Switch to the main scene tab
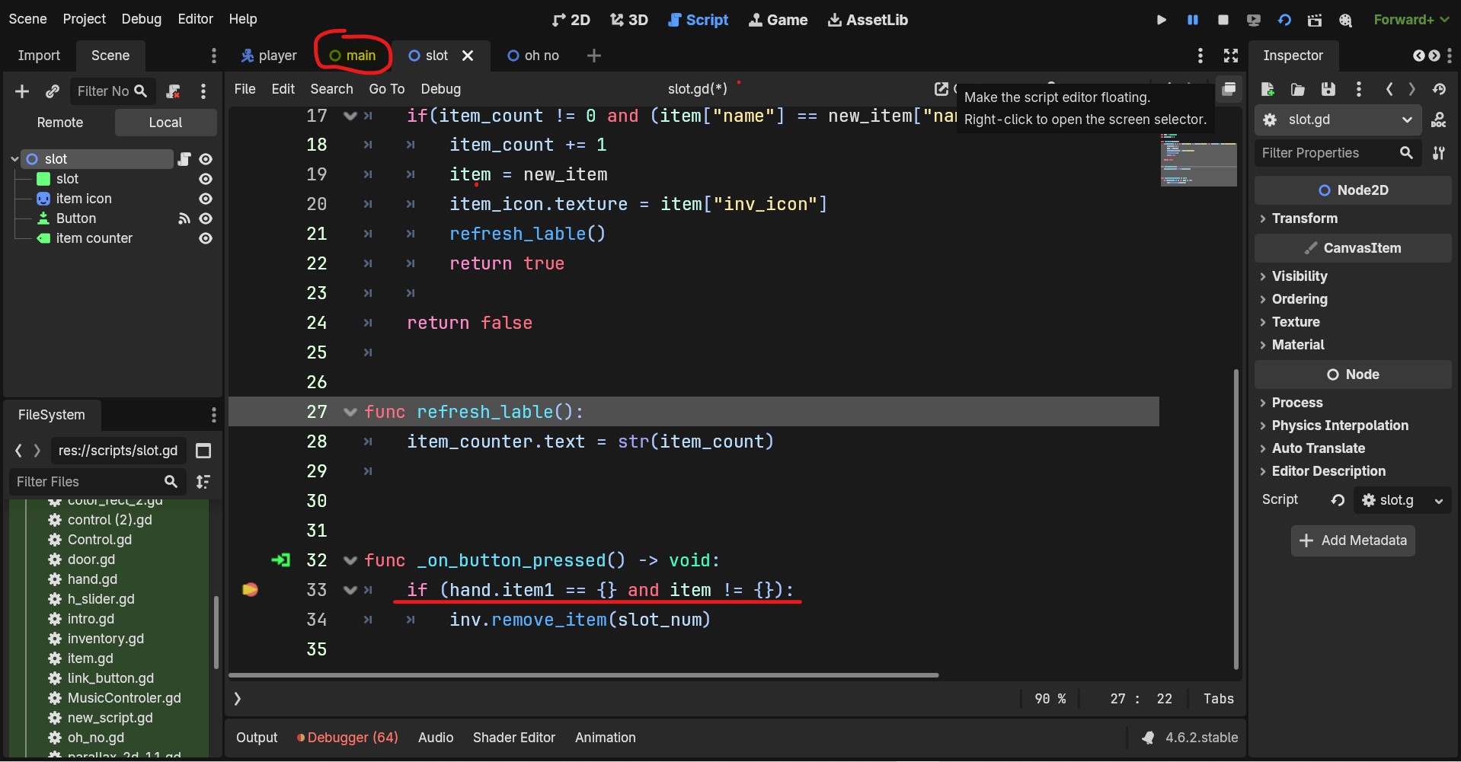This screenshot has height=762, width=1461. [353, 56]
